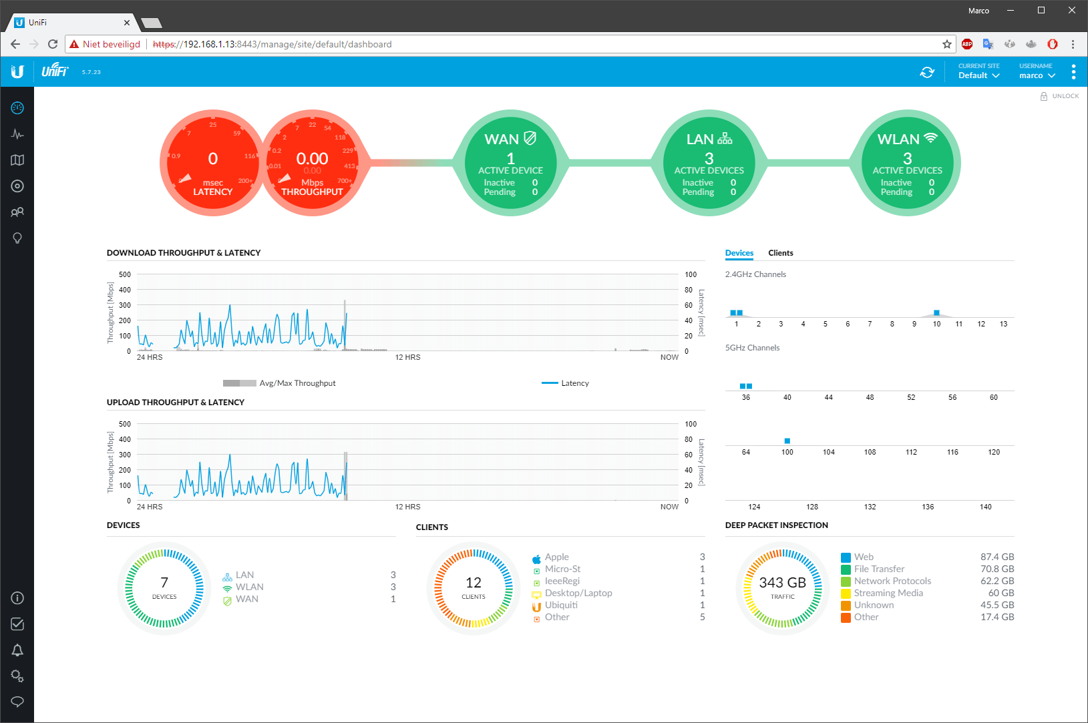The width and height of the screenshot is (1088, 723).
Task: Click the 12 clients donut chart
Action: (474, 588)
